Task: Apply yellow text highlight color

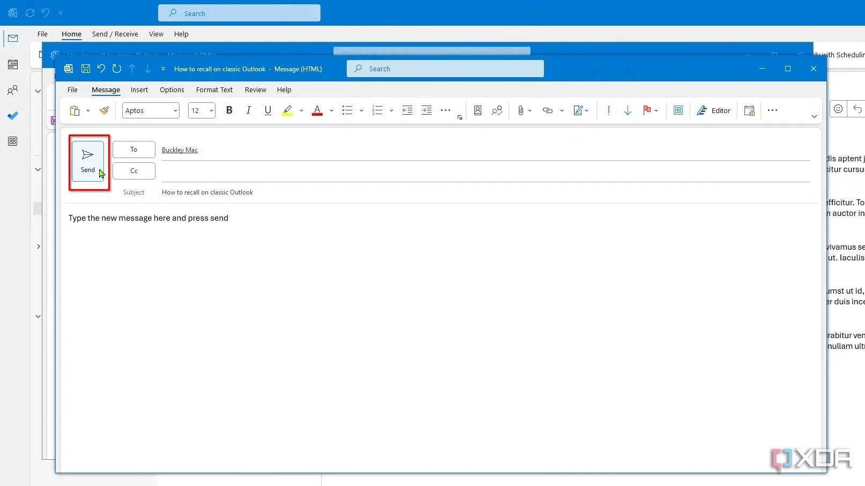Action: pos(287,110)
